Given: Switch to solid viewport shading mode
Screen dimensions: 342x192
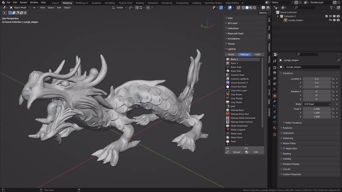Looking at the screenshot, I should (247, 7).
